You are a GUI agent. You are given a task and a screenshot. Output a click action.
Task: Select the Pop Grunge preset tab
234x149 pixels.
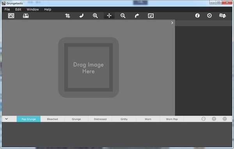point(28,119)
